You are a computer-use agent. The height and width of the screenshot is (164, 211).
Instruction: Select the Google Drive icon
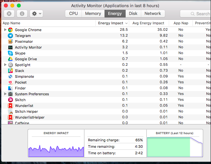[x=10, y=59]
